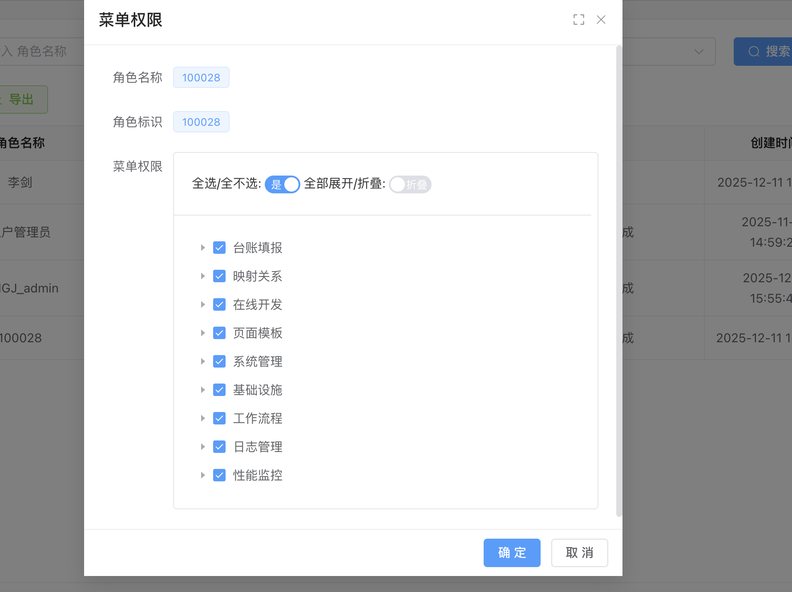
Task: Expand the 工作流程 tree node
Action: click(x=202, y=418)
